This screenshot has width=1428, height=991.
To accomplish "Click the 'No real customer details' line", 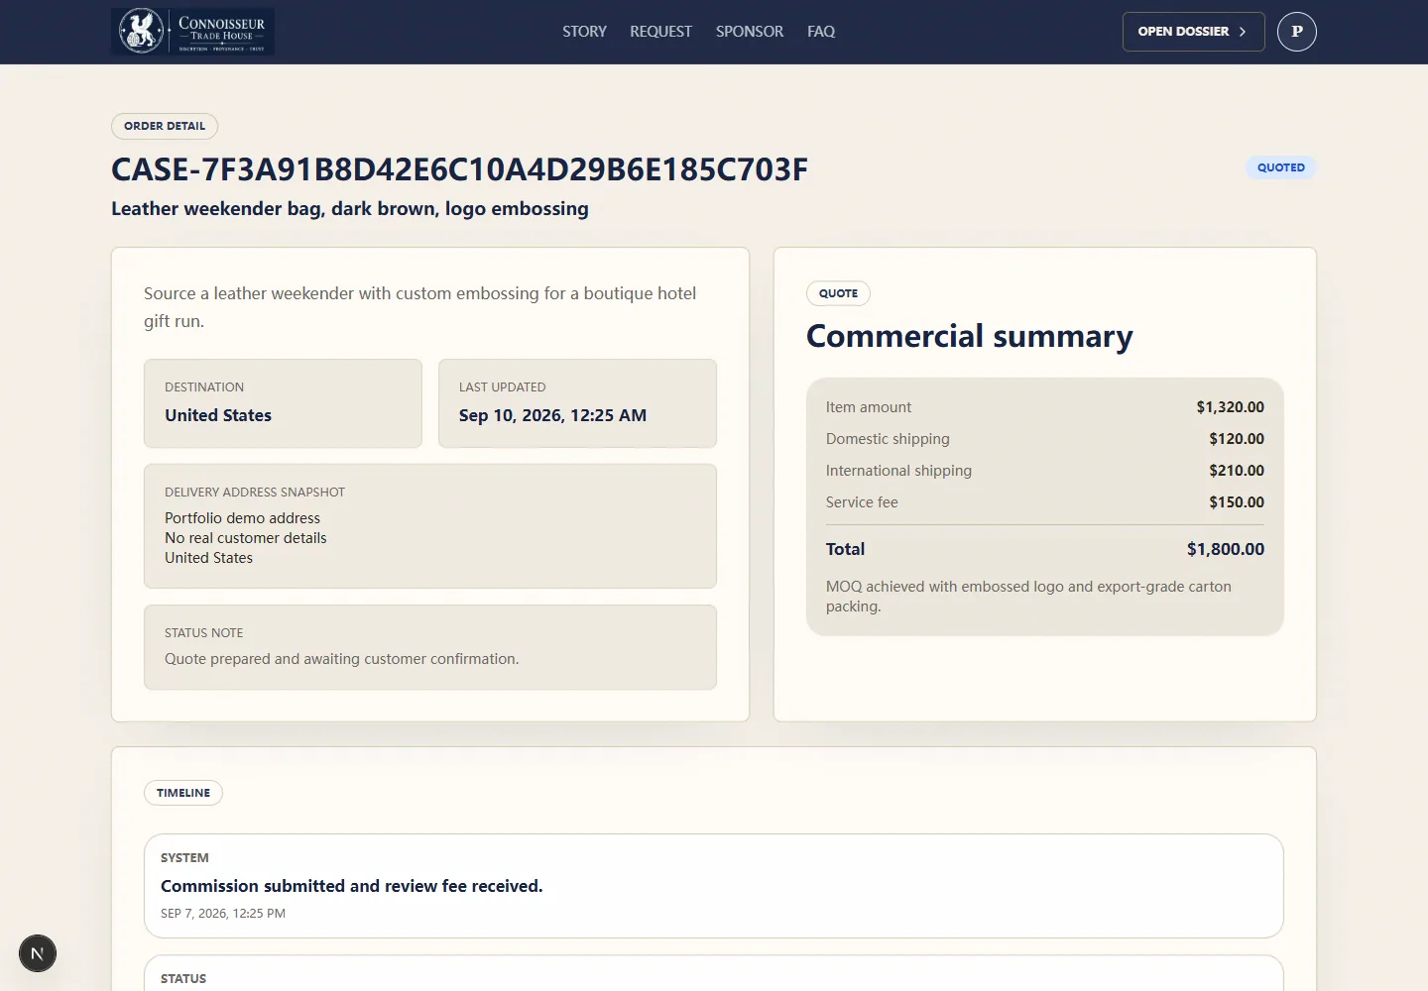I will 245,538.
